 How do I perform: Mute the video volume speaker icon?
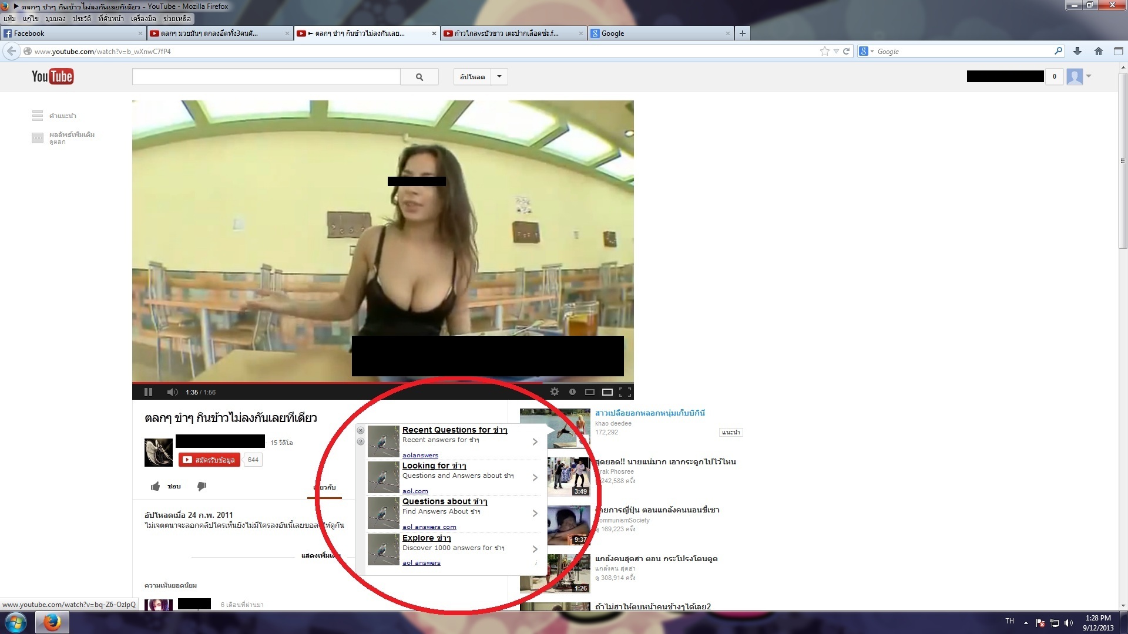(172, 392)
